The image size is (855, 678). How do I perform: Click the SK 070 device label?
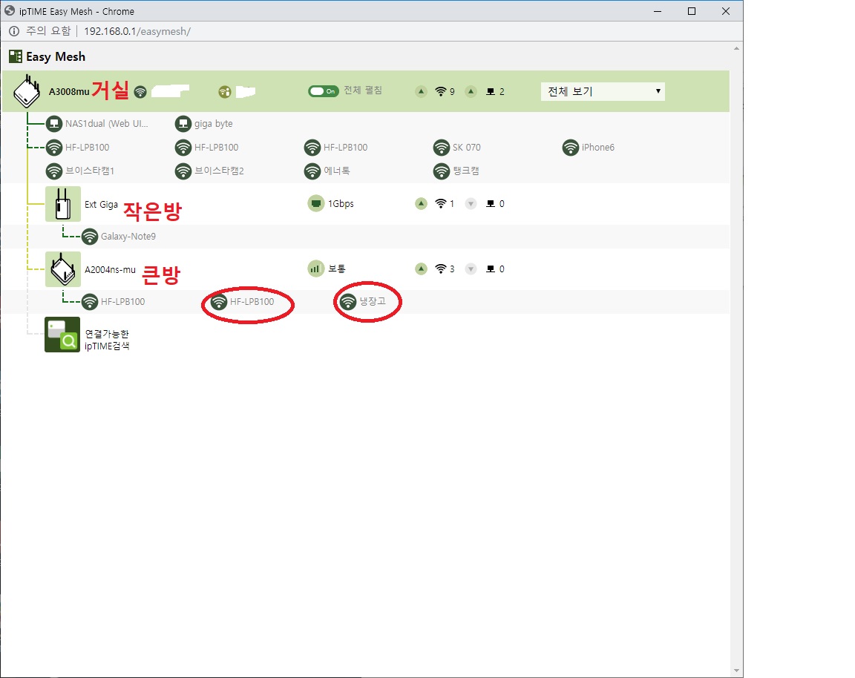coord(466,147)
